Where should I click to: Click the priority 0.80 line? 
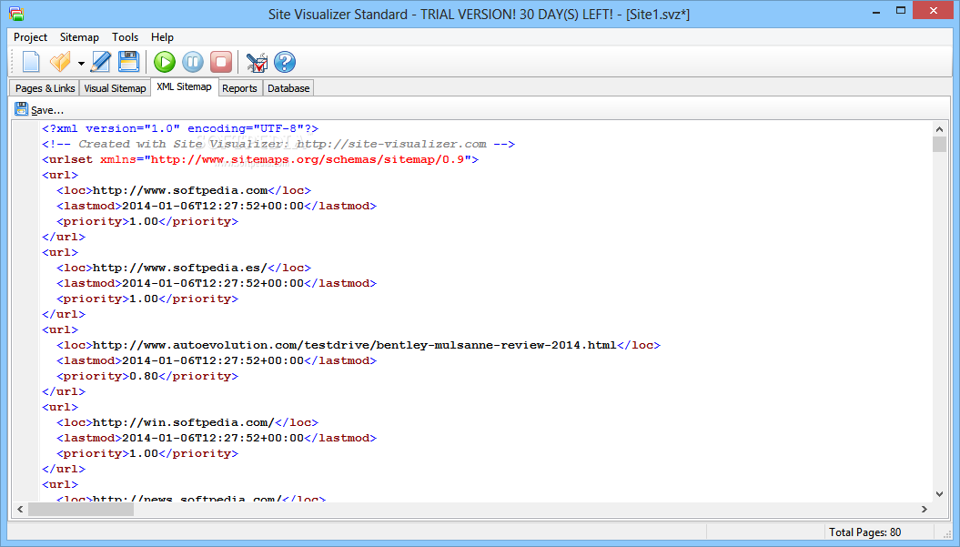[x=147, y=376]
